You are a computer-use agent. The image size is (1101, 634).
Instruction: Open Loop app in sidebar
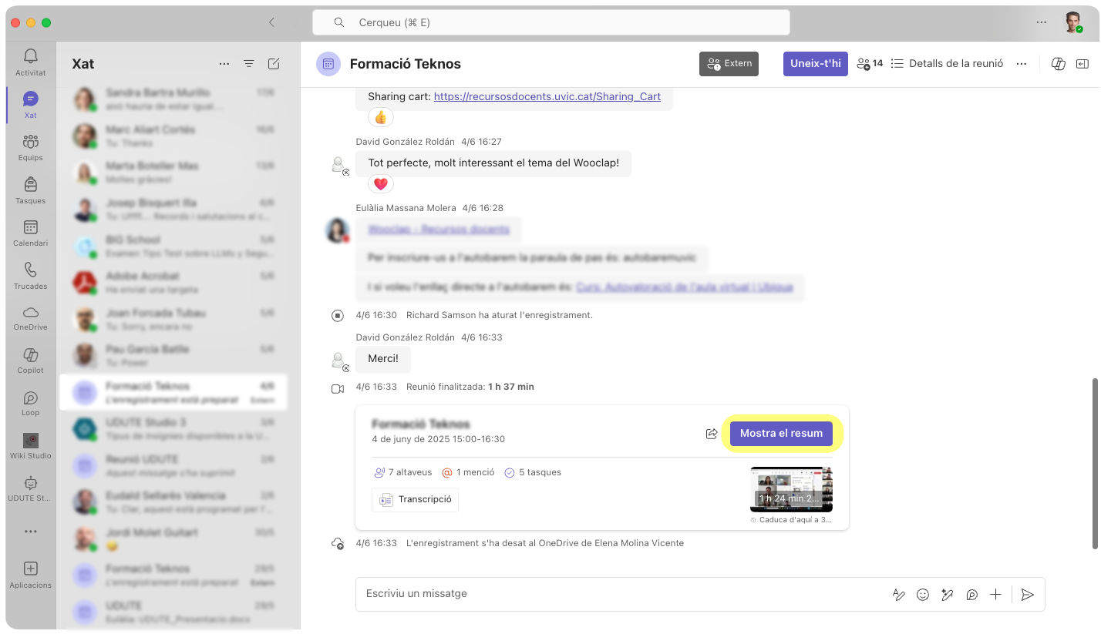pos(30,403)
